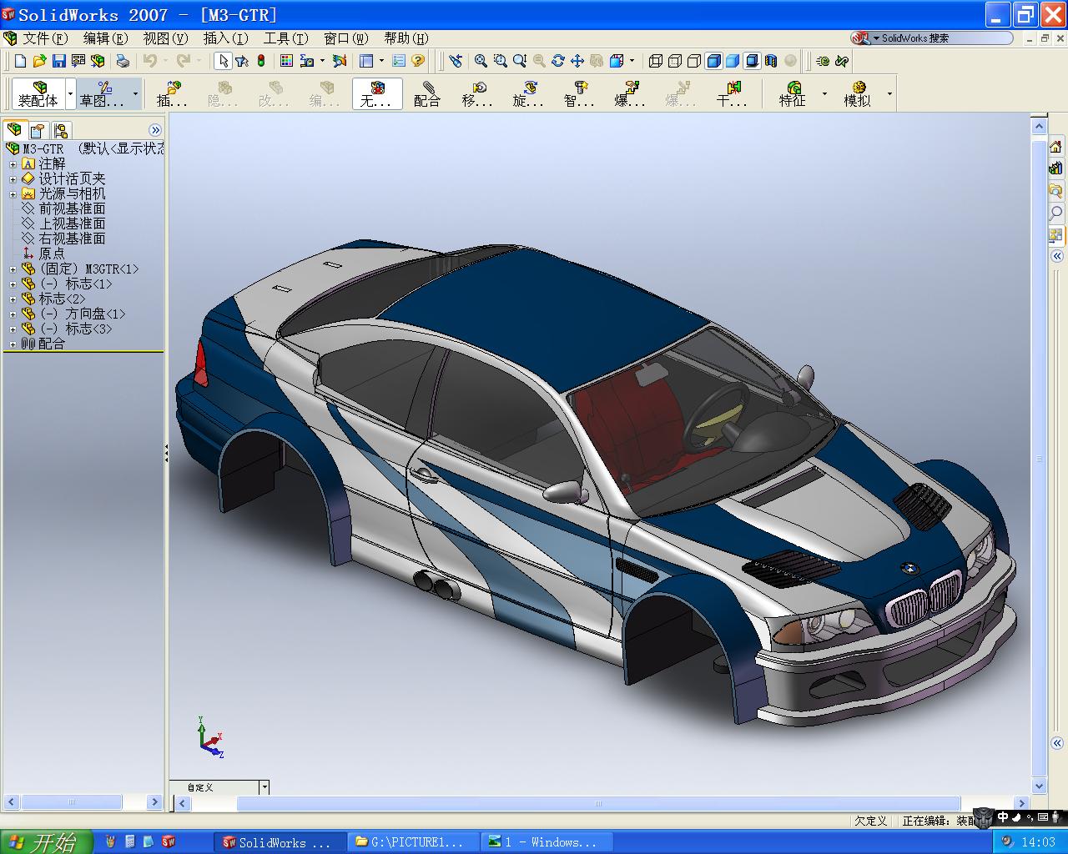Switch to the G:\PICTURE1 taskbar window

coord(415,842)
